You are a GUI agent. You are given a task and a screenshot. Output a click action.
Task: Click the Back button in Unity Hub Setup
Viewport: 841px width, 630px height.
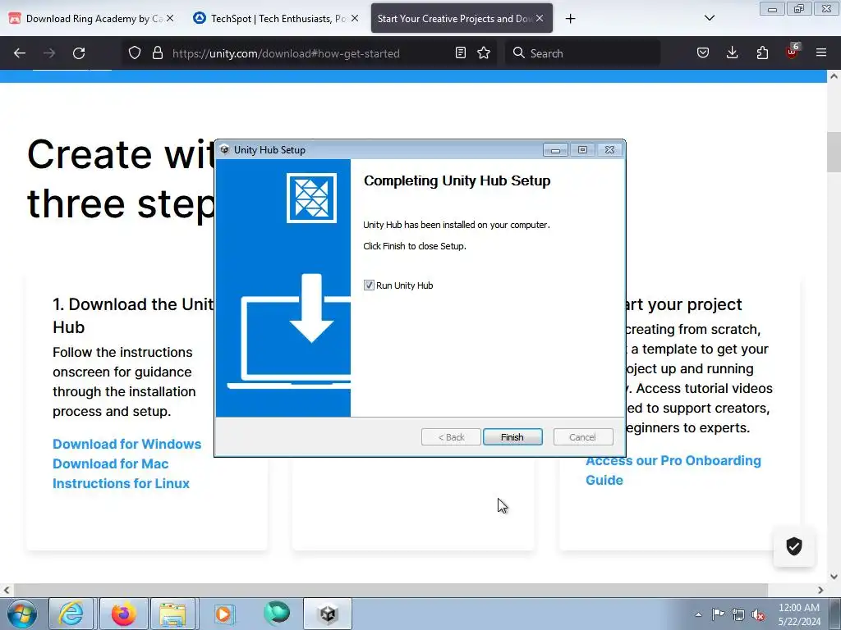click(x=451, y=437)
